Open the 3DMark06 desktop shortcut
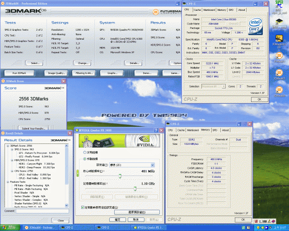This screenshot has height=231, width=289. click(x=279, y=92)
